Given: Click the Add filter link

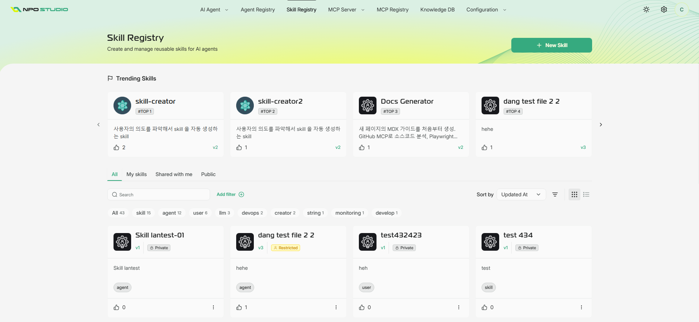Looking at the screenshot, I should point(230,194).
